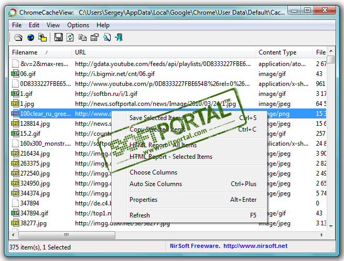This screenshot has width=344, height=261.
Task: Click the ChromeCacheView title bar app icon
Action: (x=13, y=13)
